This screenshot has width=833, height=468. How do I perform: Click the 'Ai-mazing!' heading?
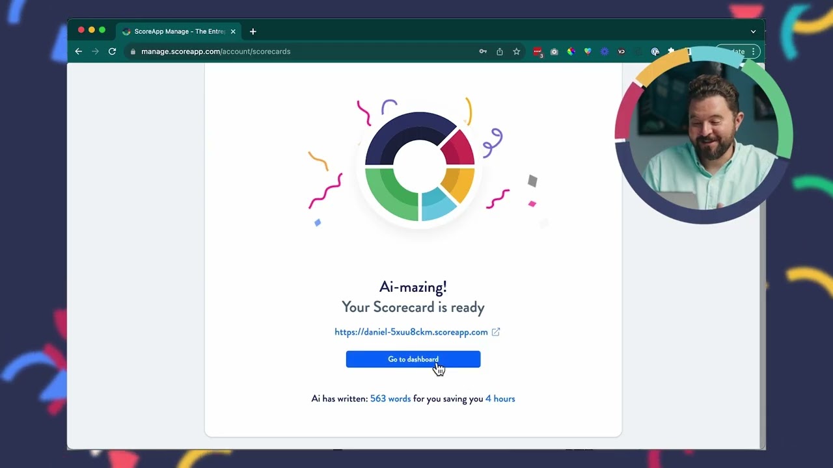coord(413,287)
